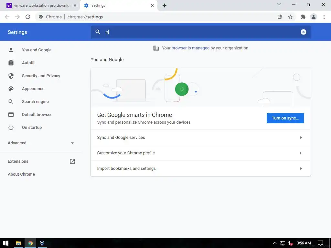Click the window icon beside Default browser

click(11, 115)
